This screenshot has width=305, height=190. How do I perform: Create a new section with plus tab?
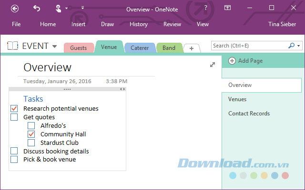[192, 48]
